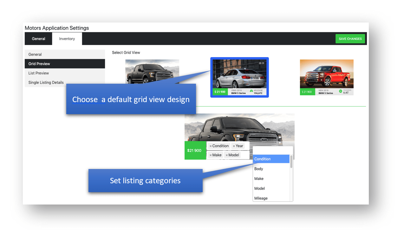Open the Inventory tab

pyautogui.click(x=67, y=38)
